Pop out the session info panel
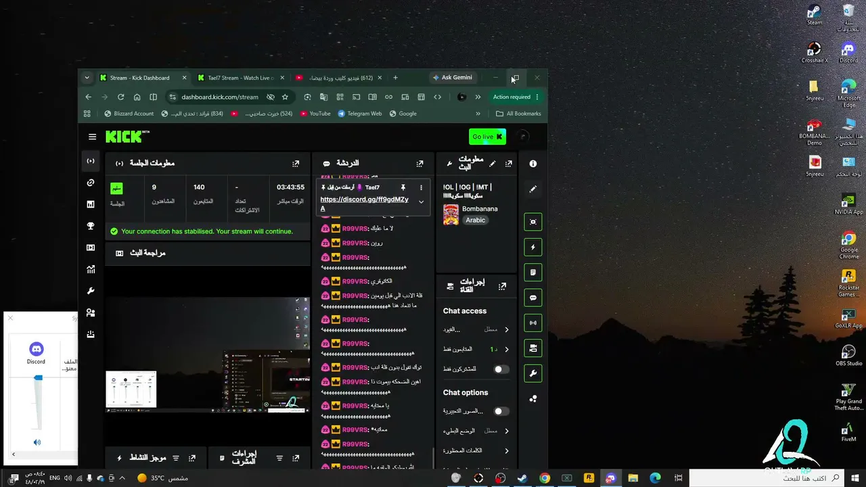 tap(296, 164)
